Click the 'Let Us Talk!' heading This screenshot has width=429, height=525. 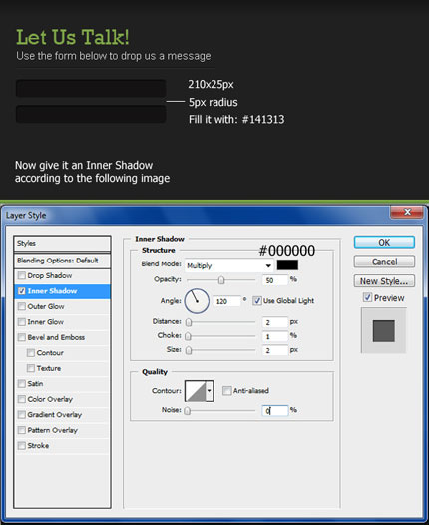(72, 37)
